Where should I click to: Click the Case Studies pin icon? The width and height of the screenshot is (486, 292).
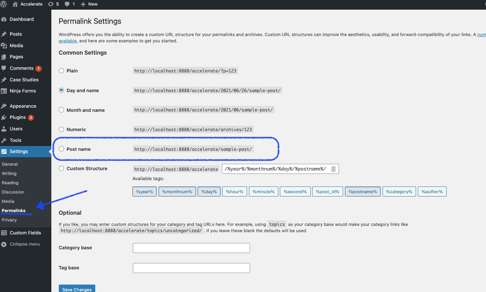(x=4, y=80)
